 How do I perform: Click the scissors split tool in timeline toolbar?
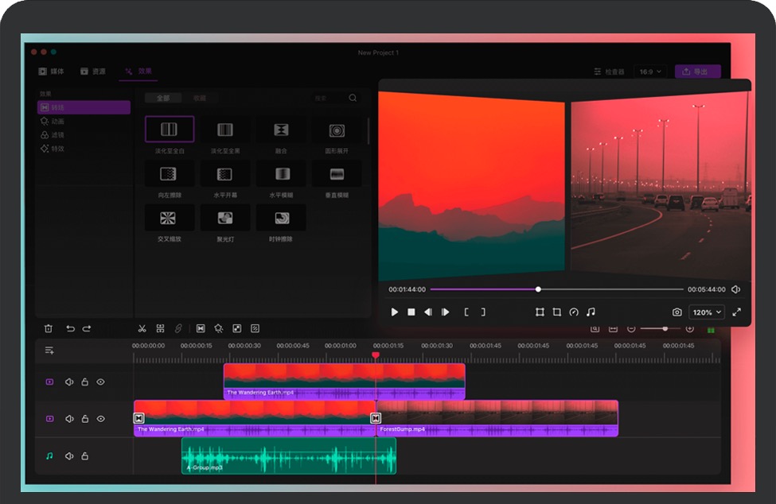[142, 328]
